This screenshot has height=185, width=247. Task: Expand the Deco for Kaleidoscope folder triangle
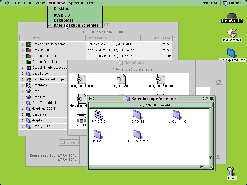(23, 80)
